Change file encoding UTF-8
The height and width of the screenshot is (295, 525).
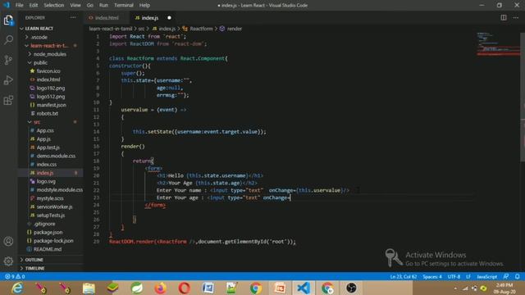pos(454,277)
